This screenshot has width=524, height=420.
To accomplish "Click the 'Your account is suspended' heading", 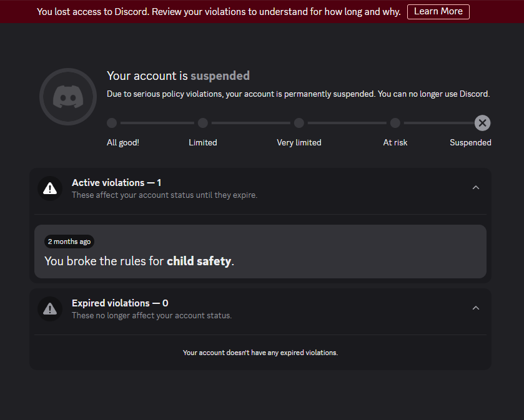I will point(178,76).
